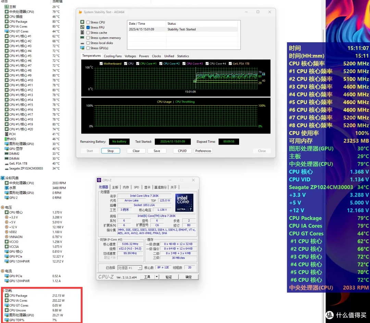Screen dimensions: 370x323
Task: Click the 电流 current category icon
Action: coord(3,271)
